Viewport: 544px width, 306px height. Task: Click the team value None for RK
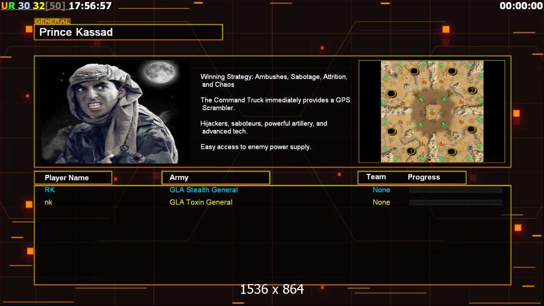tap(381, 190)
